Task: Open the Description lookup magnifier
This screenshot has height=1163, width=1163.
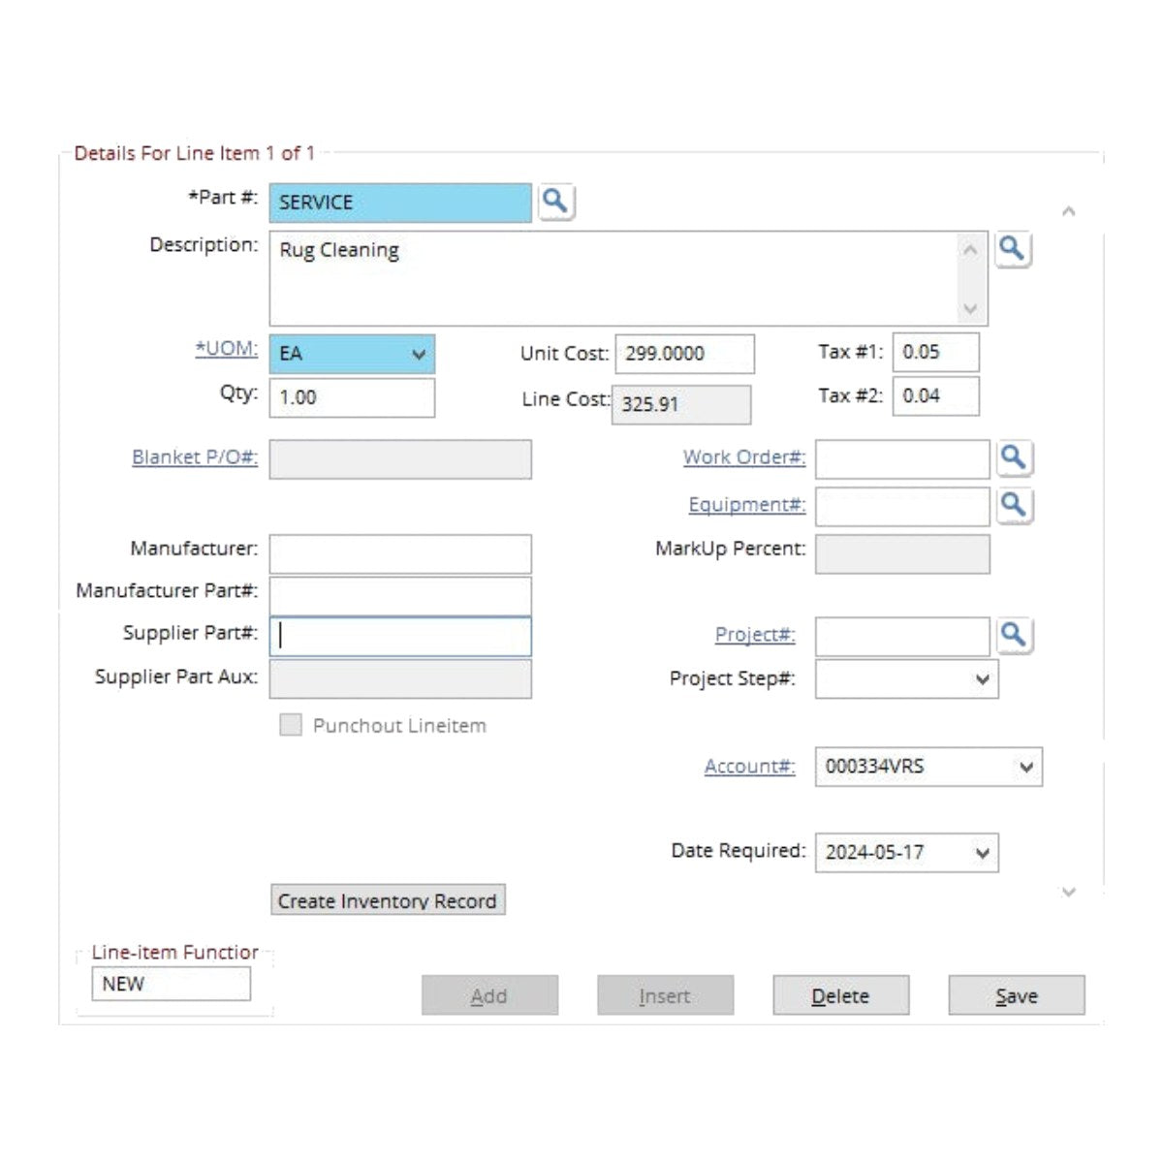Action: click(x=1012, y=249)
